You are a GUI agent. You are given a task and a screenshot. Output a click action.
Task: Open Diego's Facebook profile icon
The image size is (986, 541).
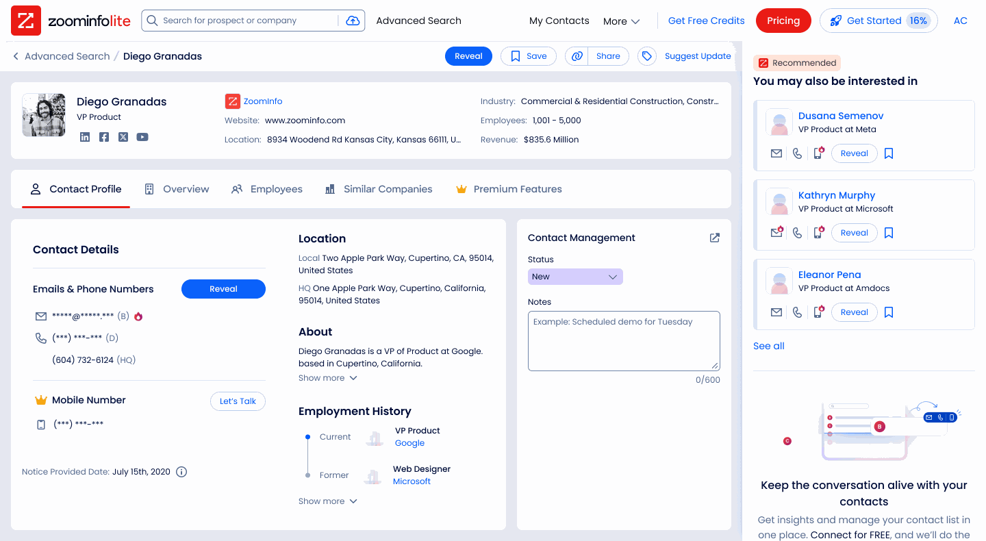[x=104, y=137]
